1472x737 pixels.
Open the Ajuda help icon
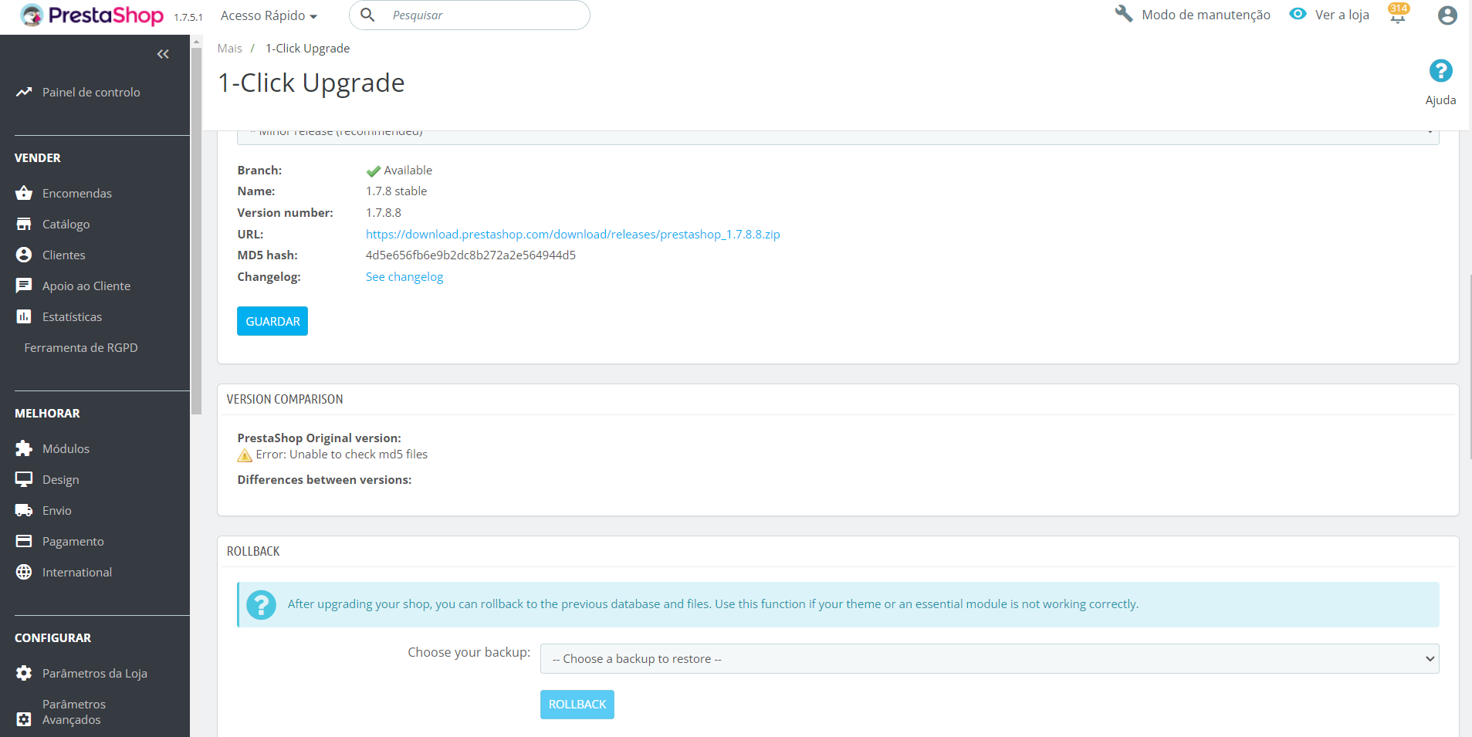point(1440,70)
